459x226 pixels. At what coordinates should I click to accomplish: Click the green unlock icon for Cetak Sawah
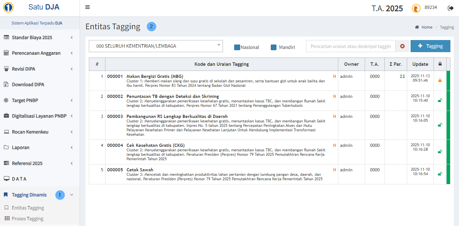coord(440,174)
